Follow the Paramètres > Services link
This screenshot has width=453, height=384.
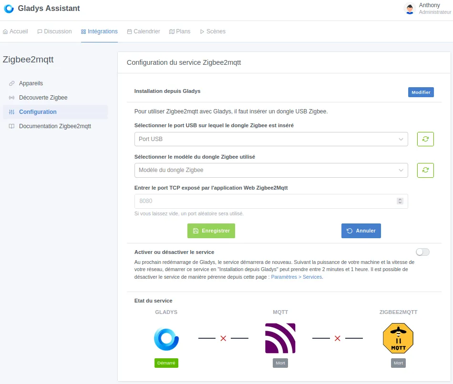point(297,277)
